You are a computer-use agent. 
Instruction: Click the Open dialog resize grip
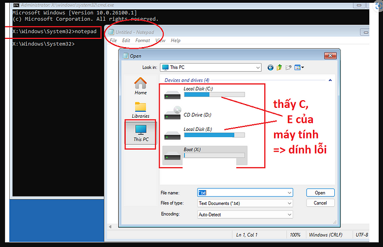tap(335, 222)
